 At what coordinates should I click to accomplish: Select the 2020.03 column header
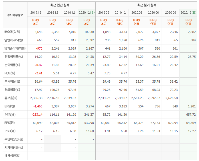tap(137, 13)
